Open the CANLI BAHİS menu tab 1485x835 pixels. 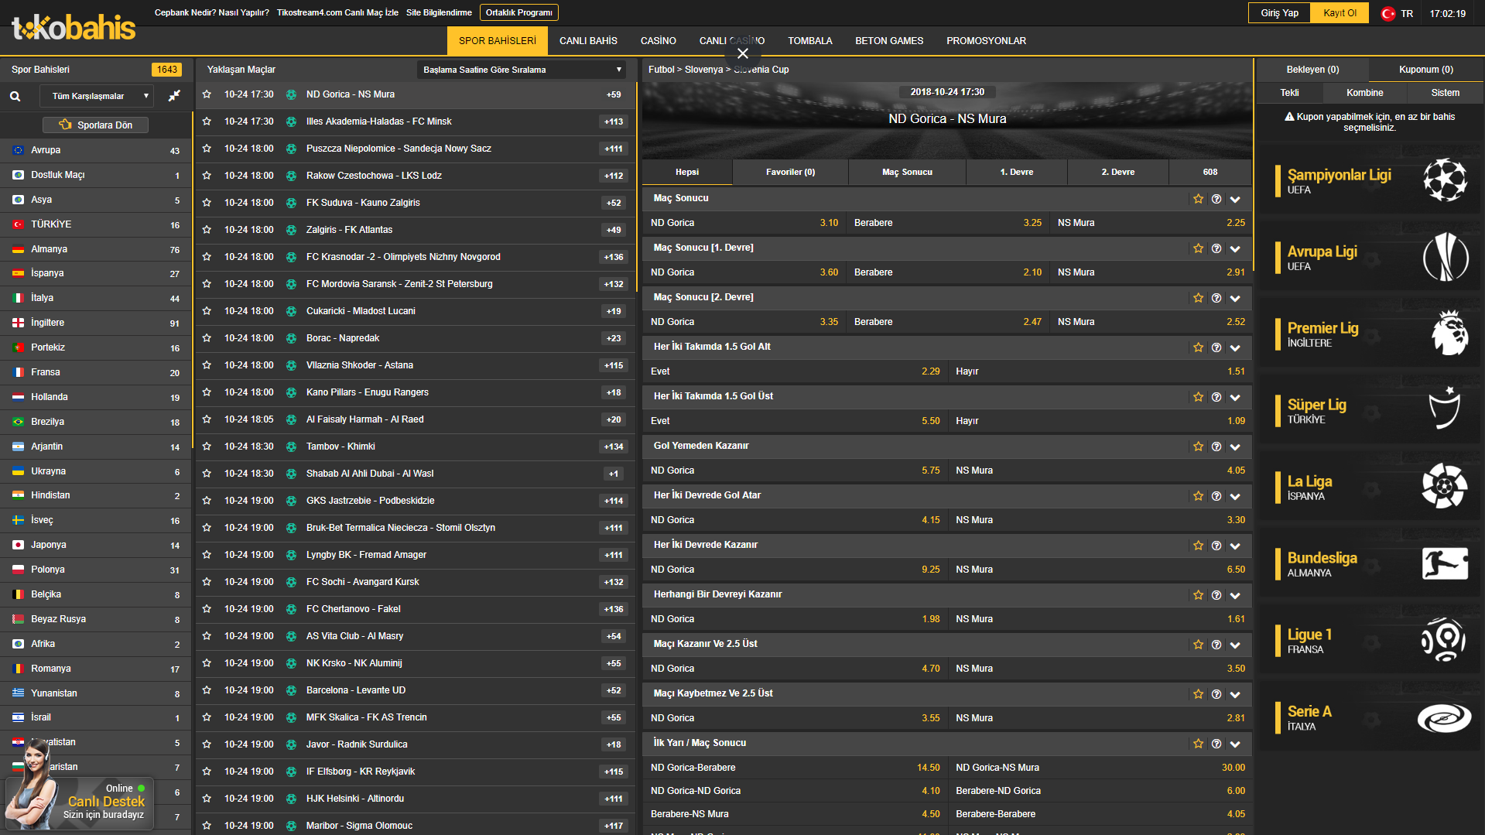(x=588, y=41)
